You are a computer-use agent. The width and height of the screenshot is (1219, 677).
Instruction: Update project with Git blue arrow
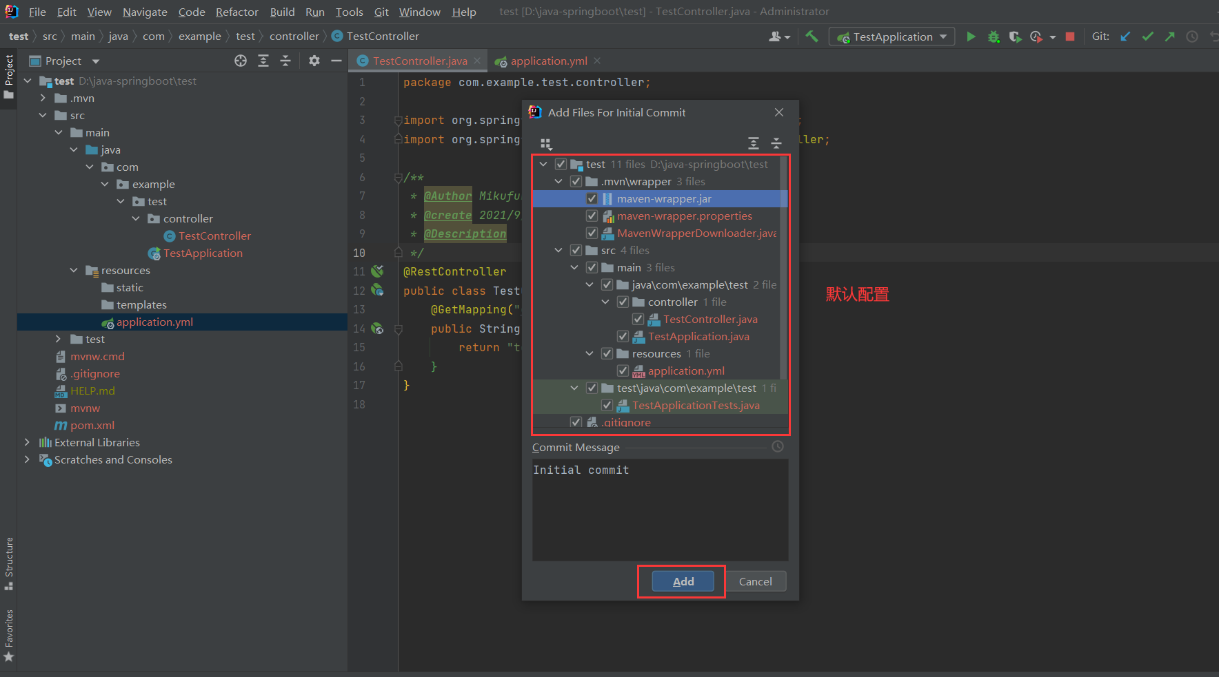tap(1125, 37)
